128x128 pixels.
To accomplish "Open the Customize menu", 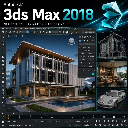I will [68, 29].
